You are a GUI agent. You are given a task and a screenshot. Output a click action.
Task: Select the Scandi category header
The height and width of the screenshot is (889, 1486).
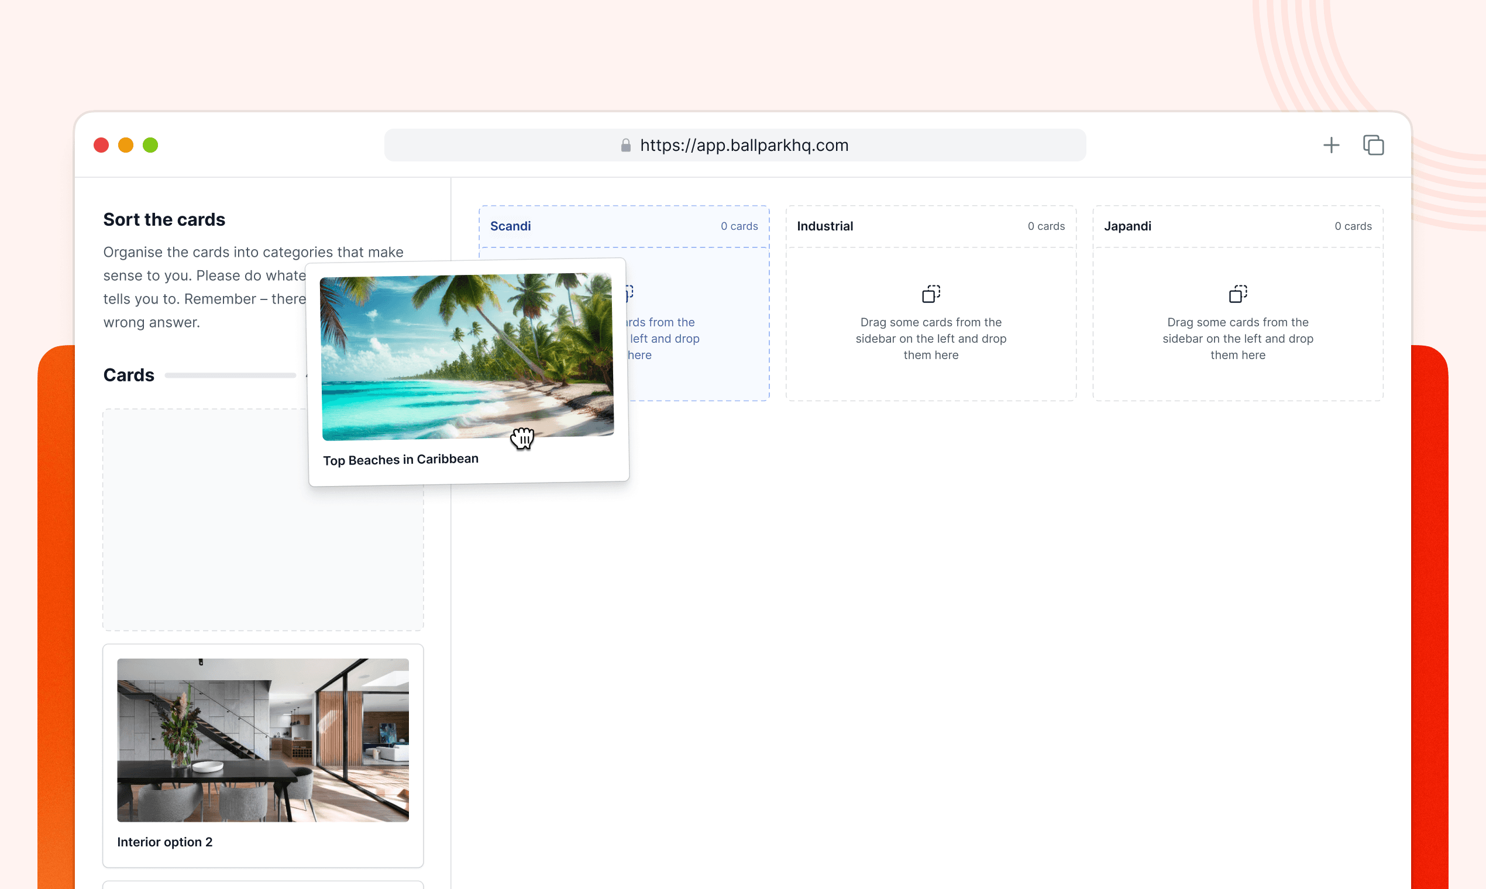pos(511,226)
